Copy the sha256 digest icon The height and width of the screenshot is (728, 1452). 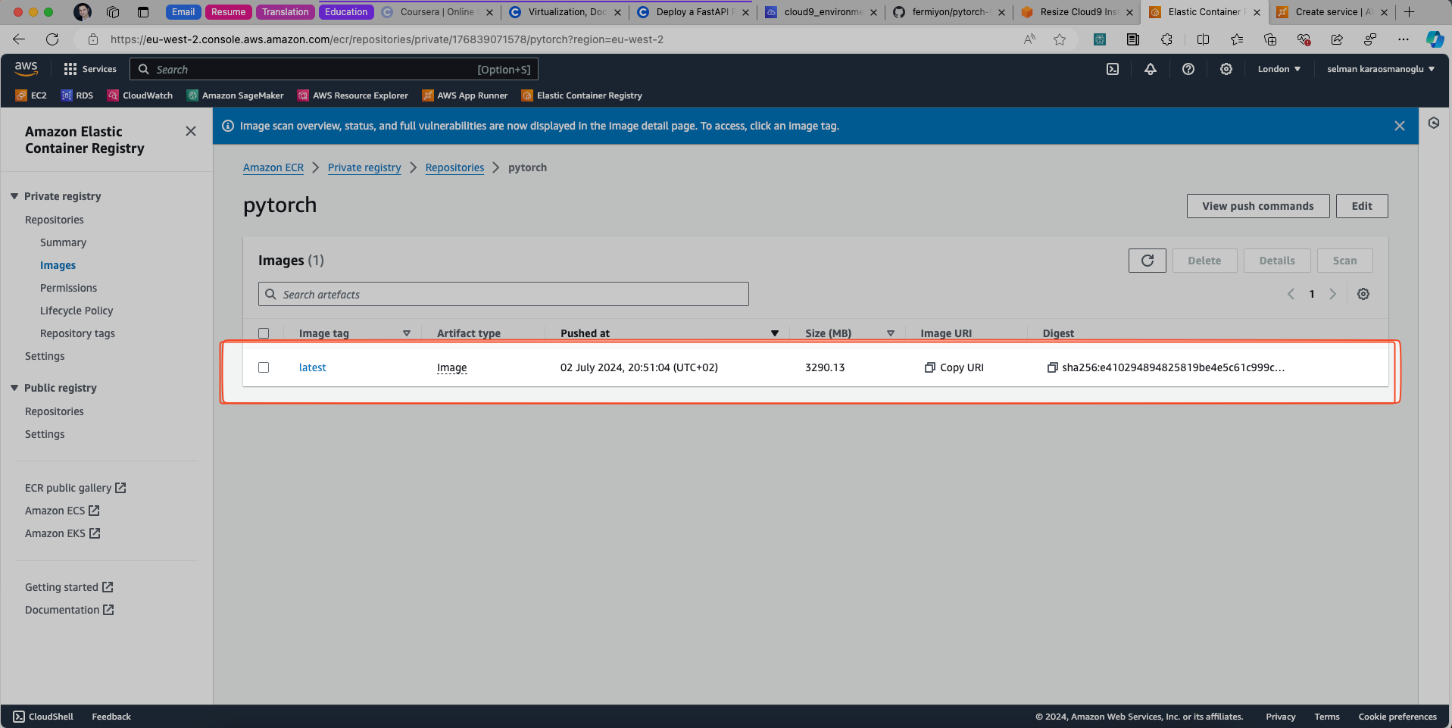pos(1052,367)
